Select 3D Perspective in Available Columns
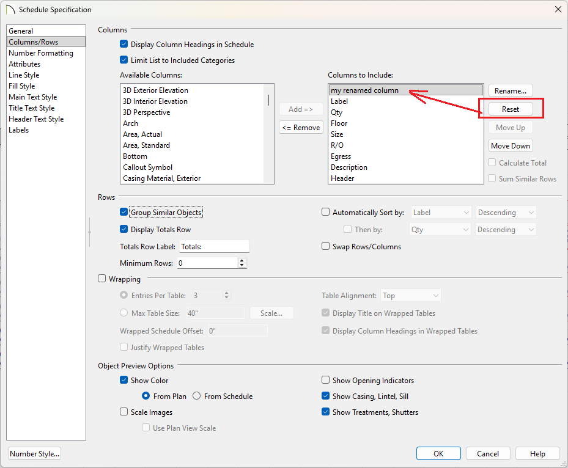The height and width of the screenshot is (468, 568). pyautogui.click(x=147, y=112)
